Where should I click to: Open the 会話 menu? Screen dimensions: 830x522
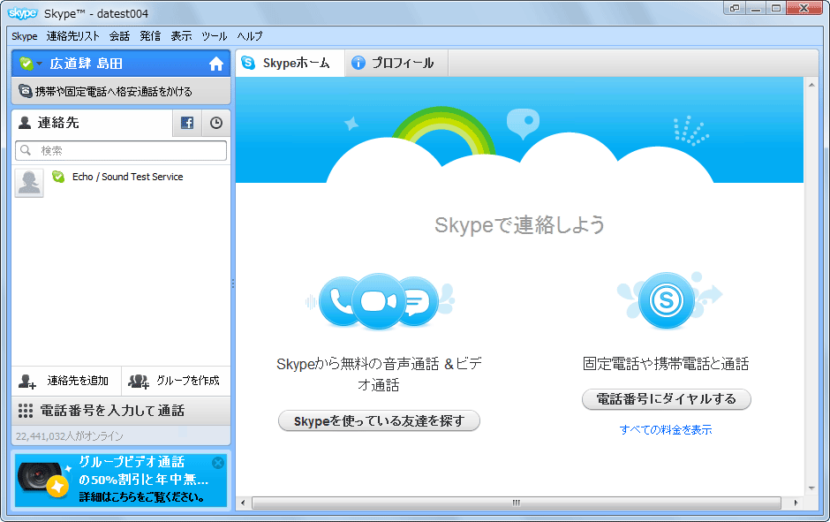tap(119, 36)
